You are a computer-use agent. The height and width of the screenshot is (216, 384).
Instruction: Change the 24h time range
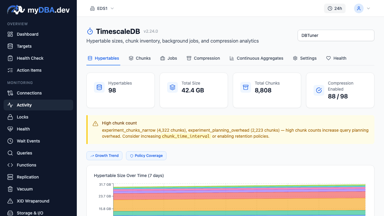click(x=334, y=8)
